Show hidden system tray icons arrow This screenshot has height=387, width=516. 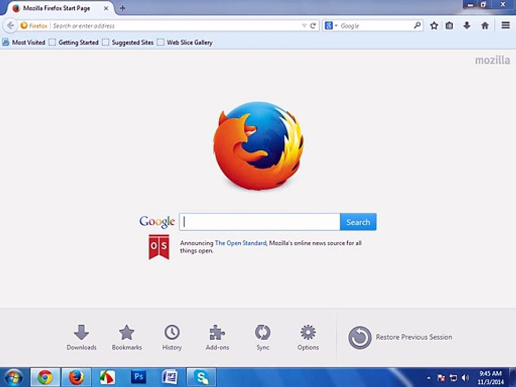(x=429, y=378)
